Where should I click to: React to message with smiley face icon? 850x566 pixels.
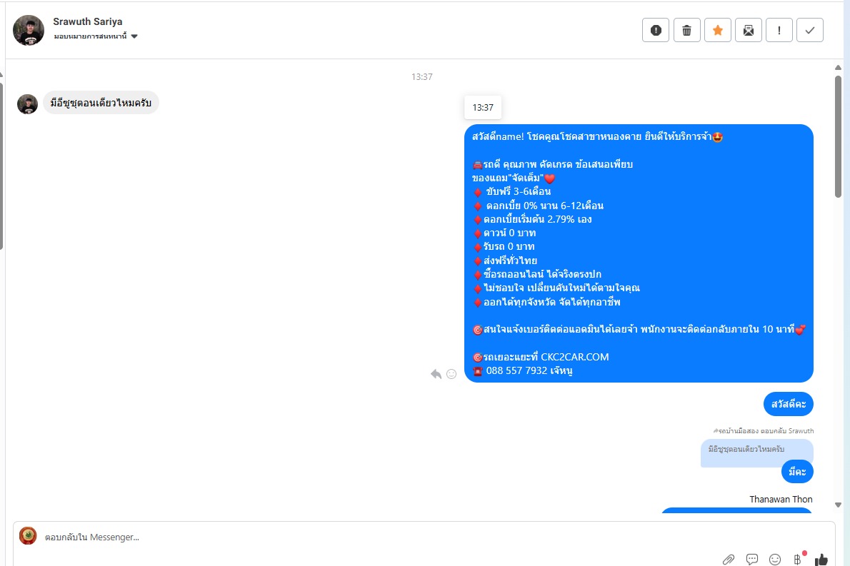451,374
